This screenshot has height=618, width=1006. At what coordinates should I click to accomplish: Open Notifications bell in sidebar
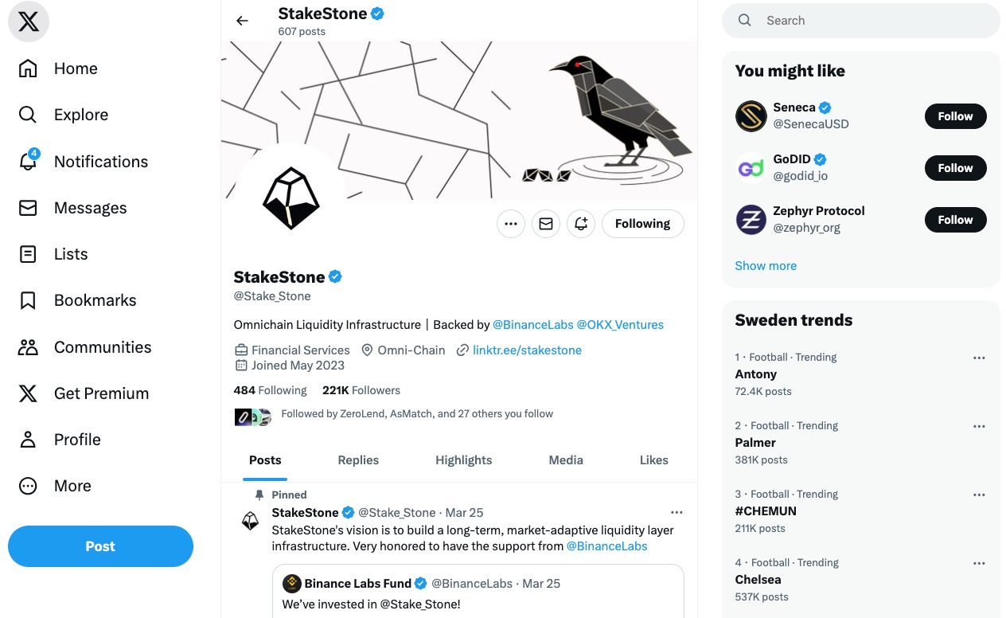click(x=28, y=162)
